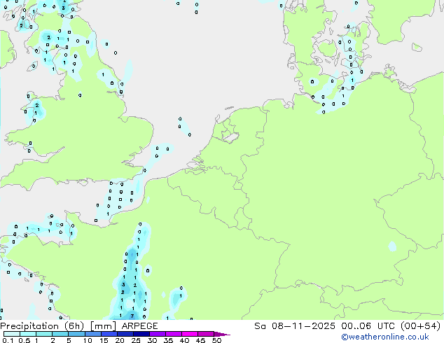This screenshot has width=444, height=343.
Task: Open the weatheronline.co.uk copyright link
Action: (x=385, y=337)
